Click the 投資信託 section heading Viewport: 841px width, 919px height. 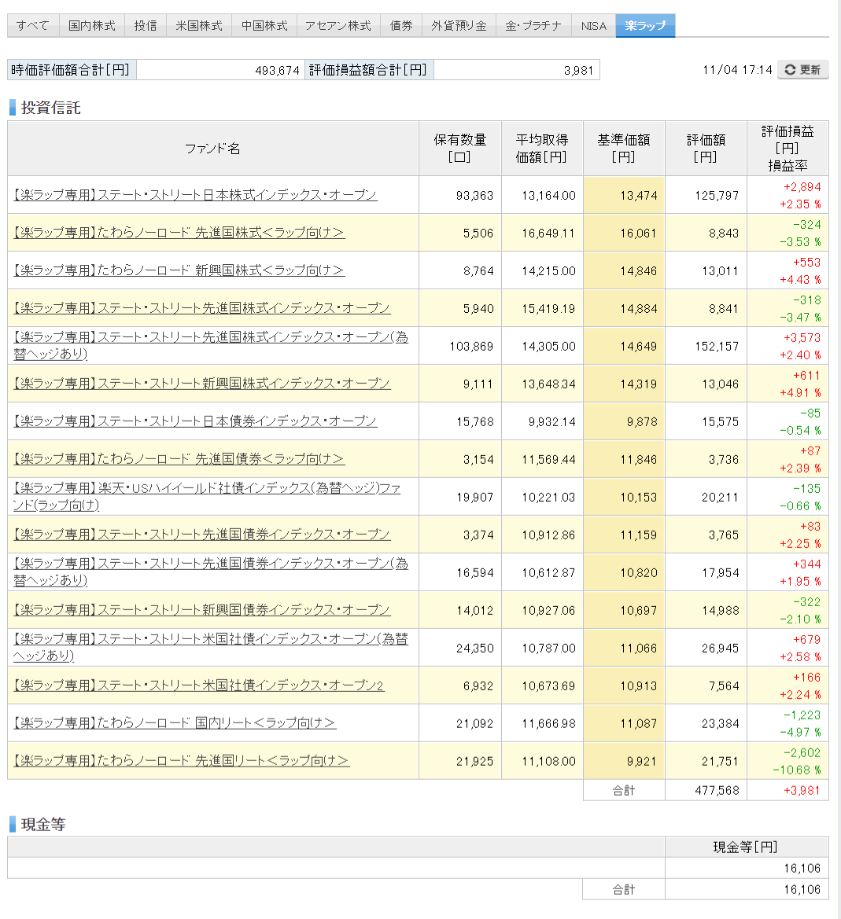(50, 108)
